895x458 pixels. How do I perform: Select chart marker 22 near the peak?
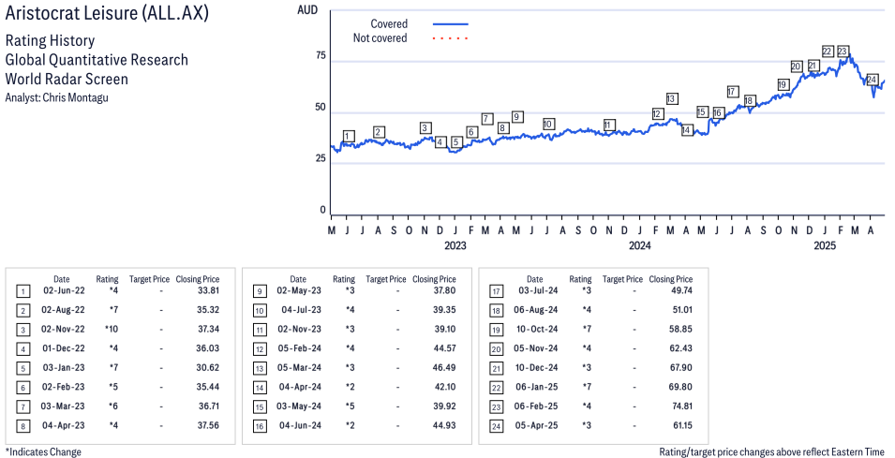click(x=828, y=52)
